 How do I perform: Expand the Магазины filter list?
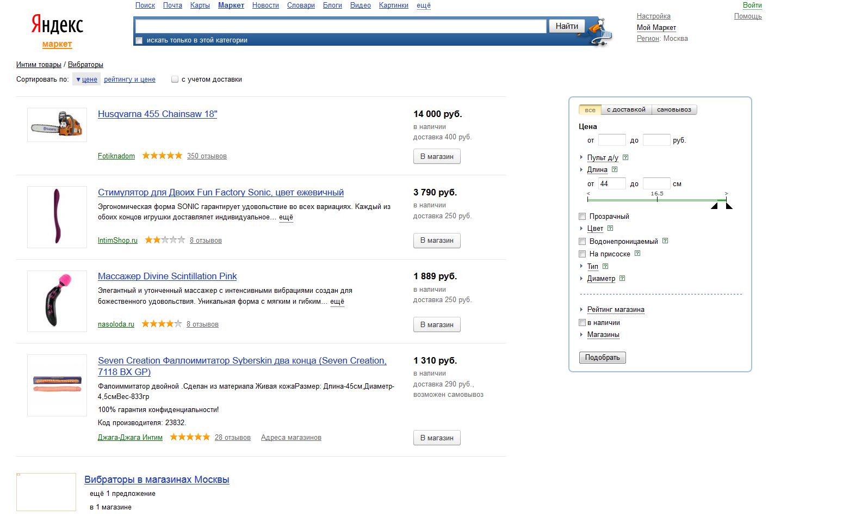pos(603,335)
